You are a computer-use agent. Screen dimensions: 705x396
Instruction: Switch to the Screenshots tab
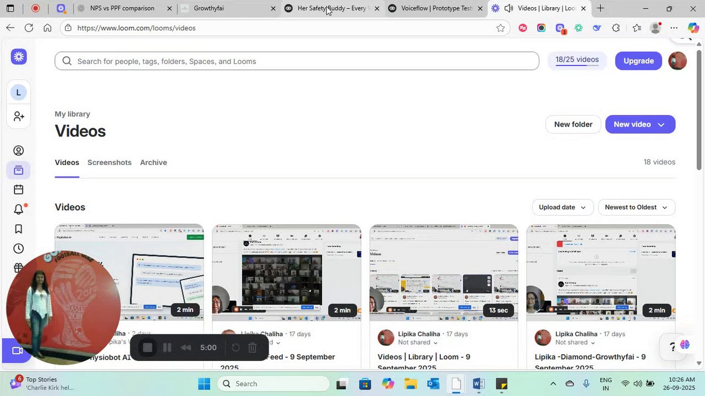pos(110,162)
